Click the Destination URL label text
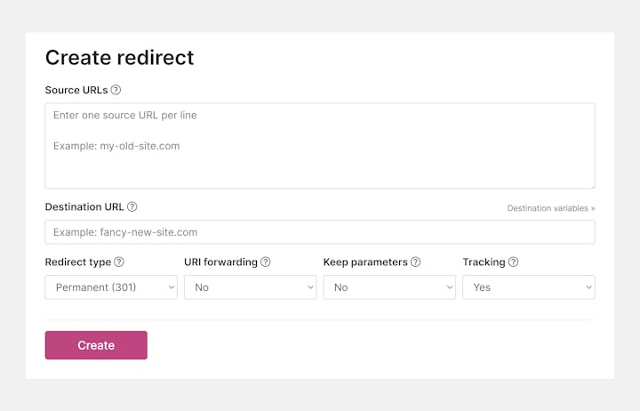The height and width of the screenshot is (411, 640). tap(84, 207)
